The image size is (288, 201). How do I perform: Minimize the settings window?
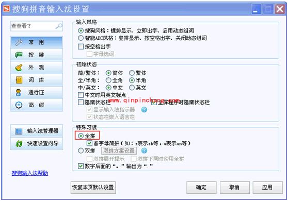256,9
